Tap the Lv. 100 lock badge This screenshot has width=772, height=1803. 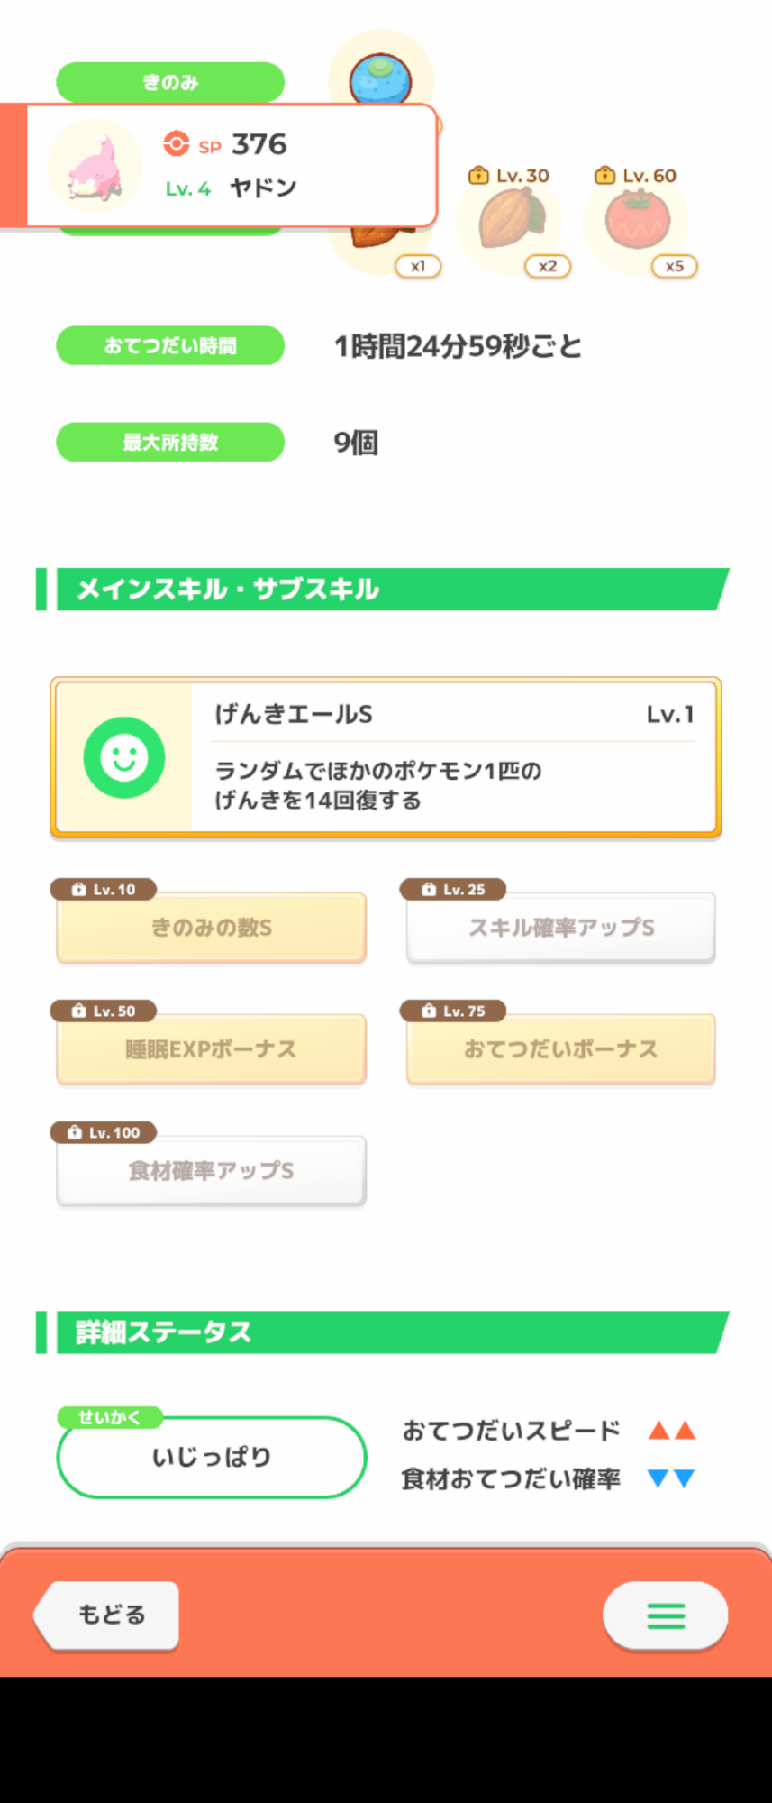coord(104,1132)
